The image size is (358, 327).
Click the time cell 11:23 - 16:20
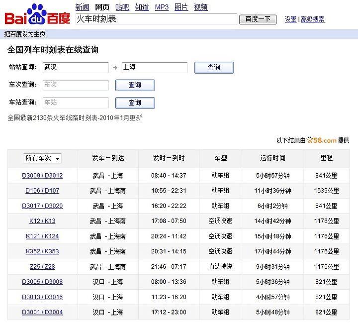pyautogui.click(x=169, y=297)
